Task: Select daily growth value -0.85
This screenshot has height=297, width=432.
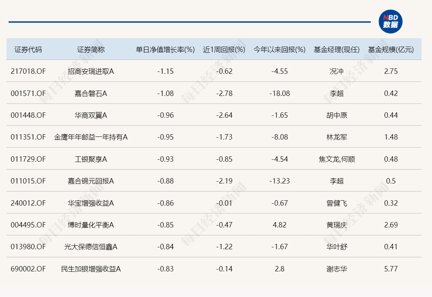Action: point(165,225)
